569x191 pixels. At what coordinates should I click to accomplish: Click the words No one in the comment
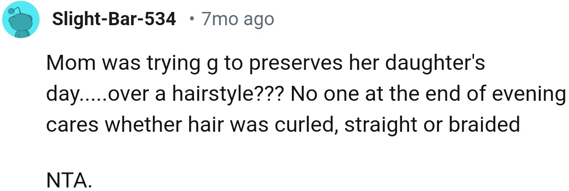pyautogui.click(x=320, y=95)
